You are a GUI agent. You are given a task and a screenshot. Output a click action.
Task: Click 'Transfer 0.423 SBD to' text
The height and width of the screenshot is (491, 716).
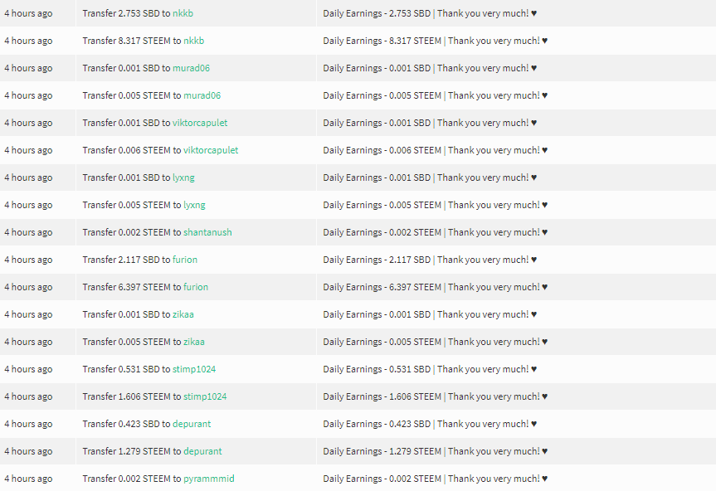(126, 424)
